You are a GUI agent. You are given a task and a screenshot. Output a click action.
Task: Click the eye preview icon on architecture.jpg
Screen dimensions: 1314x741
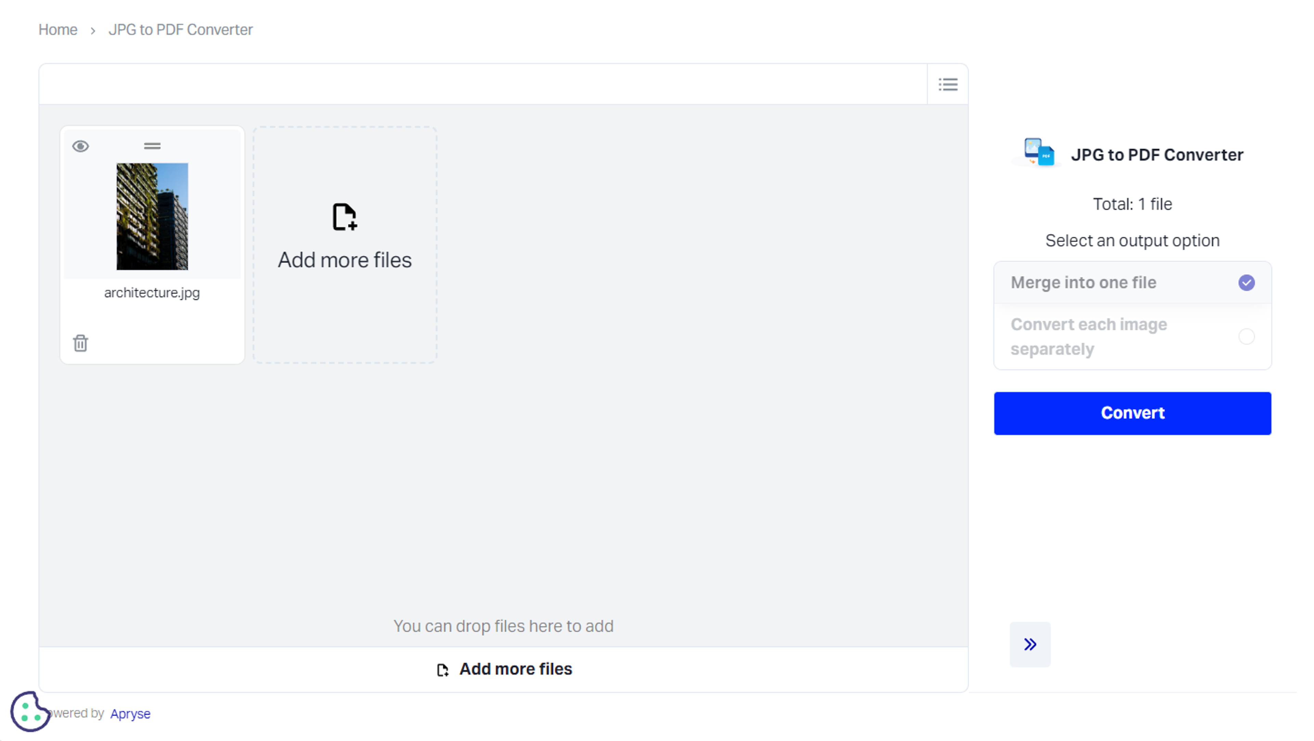(80, 146)
